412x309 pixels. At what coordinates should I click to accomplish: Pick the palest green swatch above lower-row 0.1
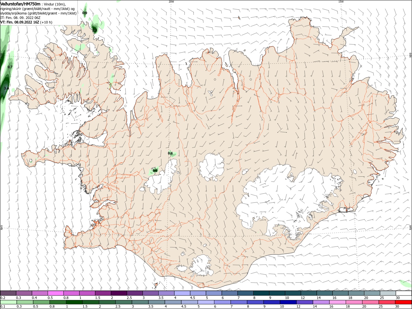coord(8,302)
